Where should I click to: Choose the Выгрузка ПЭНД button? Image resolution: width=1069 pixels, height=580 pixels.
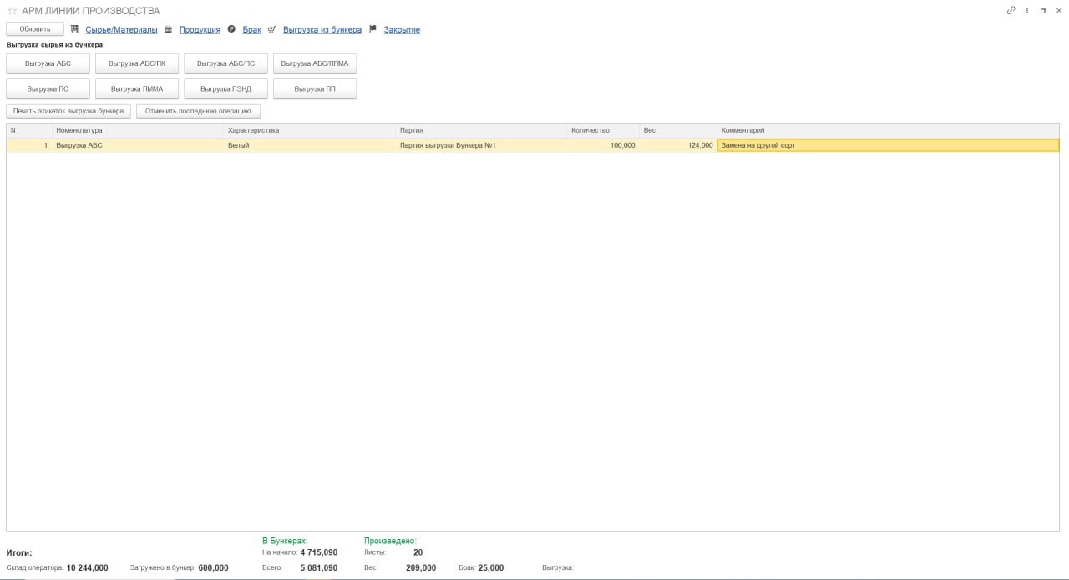[x=225, y=88]
